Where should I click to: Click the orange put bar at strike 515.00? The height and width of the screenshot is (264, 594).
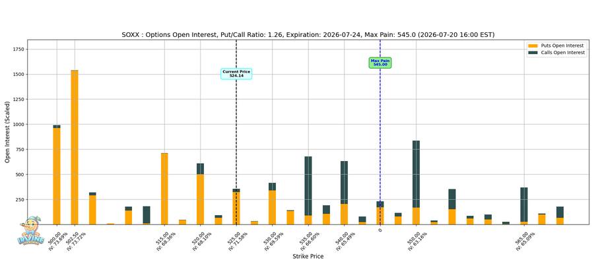[x=164, y=189]
